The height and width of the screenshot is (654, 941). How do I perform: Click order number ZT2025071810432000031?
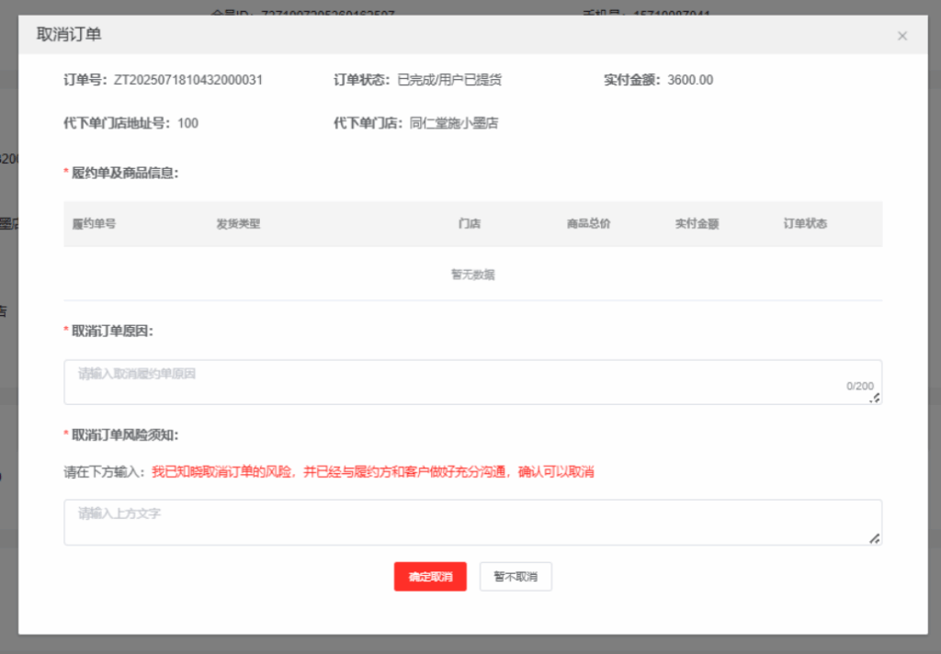click(188, 80)
